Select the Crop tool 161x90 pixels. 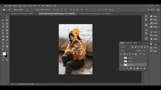tap(3, 23)
